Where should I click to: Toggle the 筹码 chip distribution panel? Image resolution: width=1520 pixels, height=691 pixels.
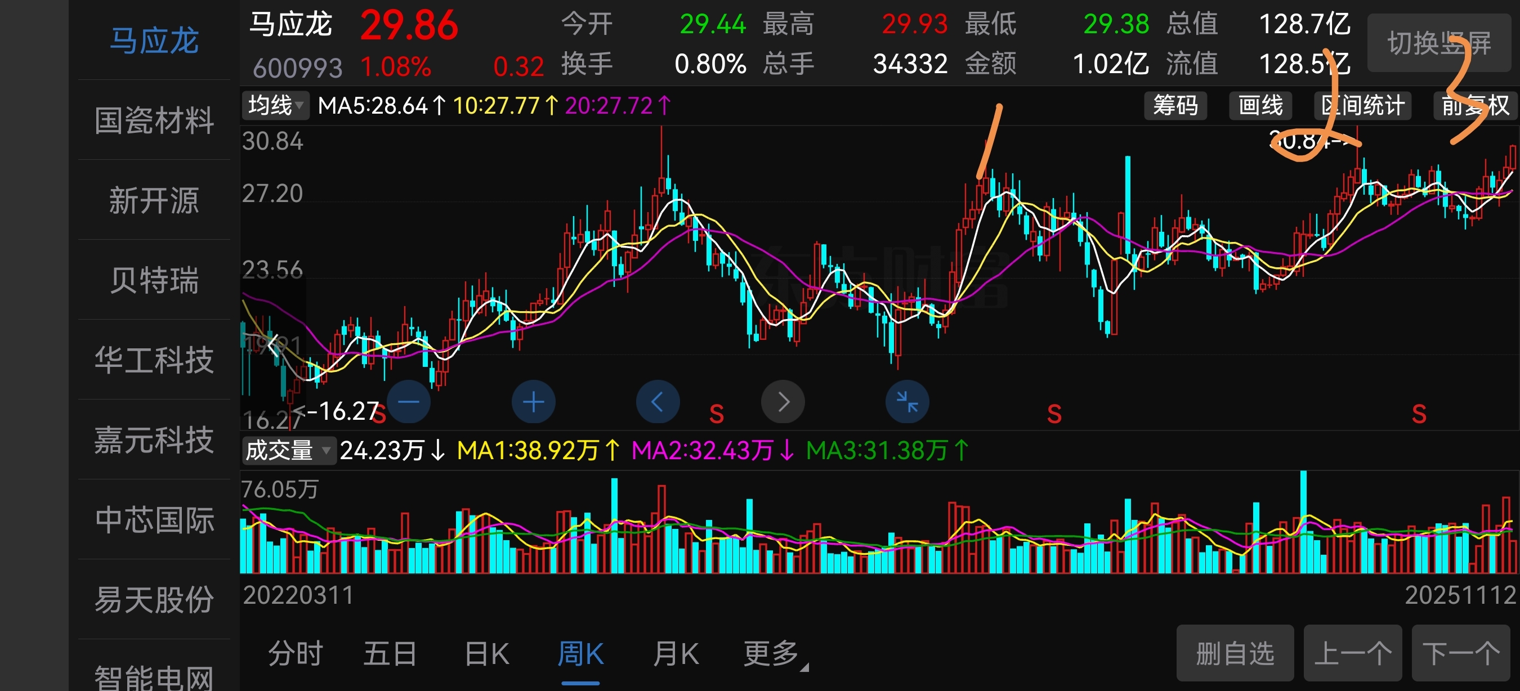pyautogui.click(x=1175, y=106)
